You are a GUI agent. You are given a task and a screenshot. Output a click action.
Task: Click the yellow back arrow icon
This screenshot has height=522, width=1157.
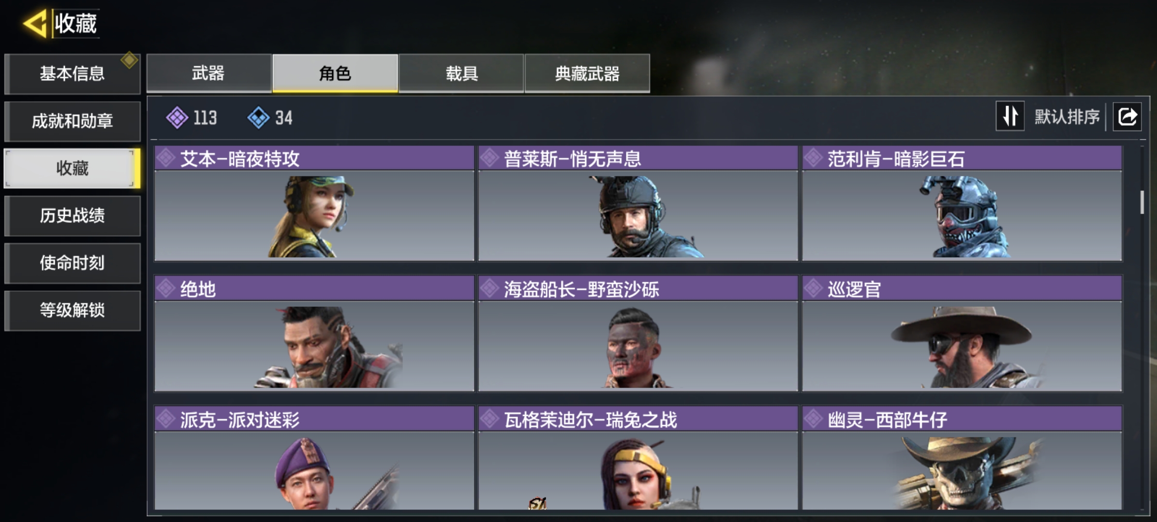coord(35,23)
